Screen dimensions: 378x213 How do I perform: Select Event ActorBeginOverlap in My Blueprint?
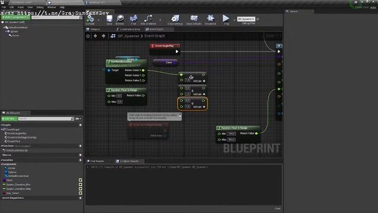[x=22, y=137]
